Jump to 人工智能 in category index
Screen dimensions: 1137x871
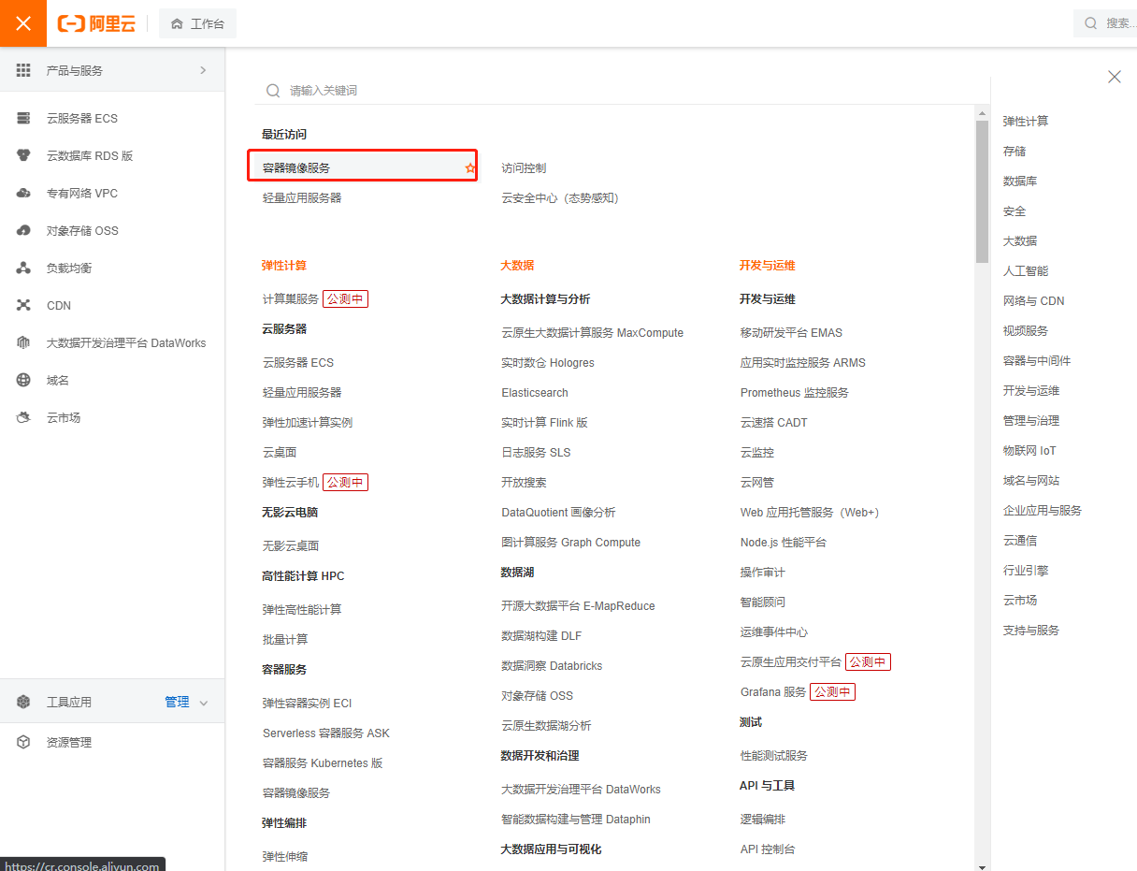(1026, 271)
